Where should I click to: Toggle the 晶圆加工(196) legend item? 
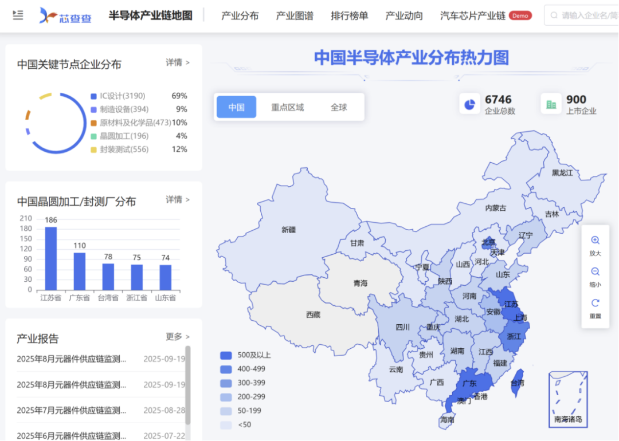120,136
